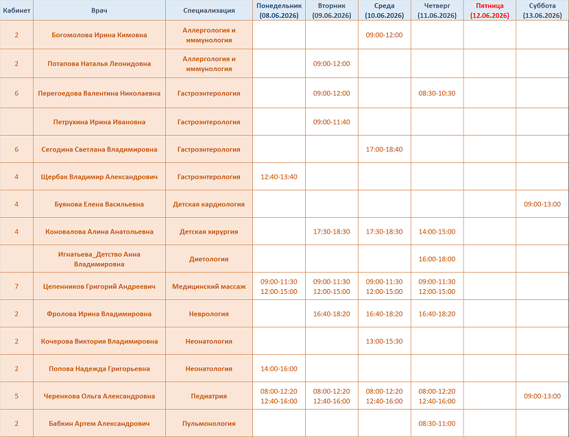This screenshot has height=437, width=569.
Task: Click Бабкин's Thursday 08:30-11:00 slot
Action: pyautogui.click(x=437, y=423)
